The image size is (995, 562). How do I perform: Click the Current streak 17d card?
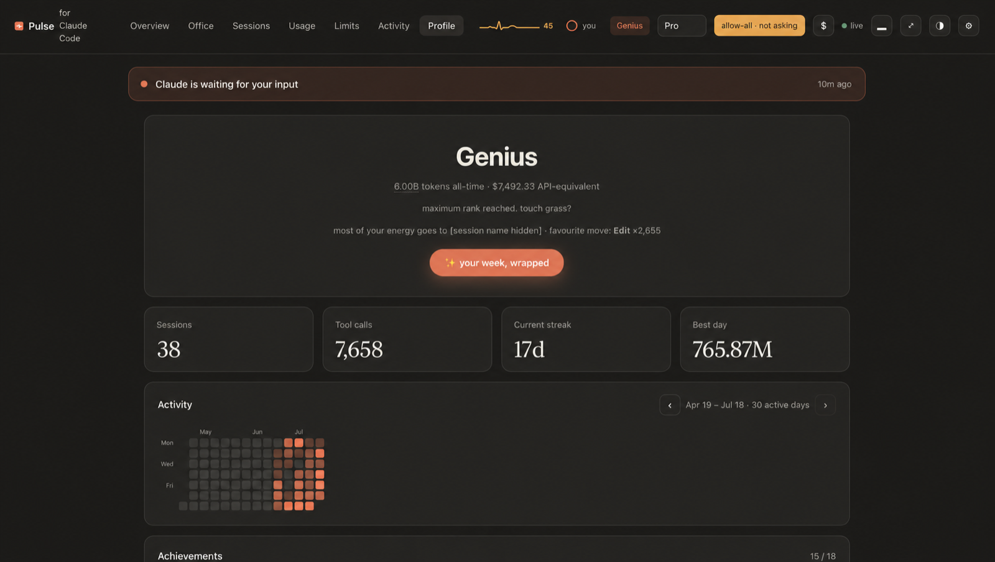click(586, 339)
